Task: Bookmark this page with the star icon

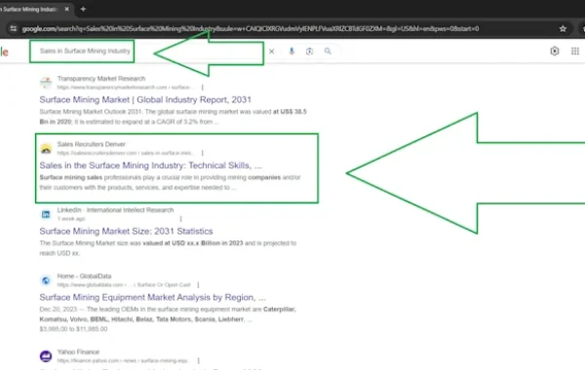Action: [563, 28]
